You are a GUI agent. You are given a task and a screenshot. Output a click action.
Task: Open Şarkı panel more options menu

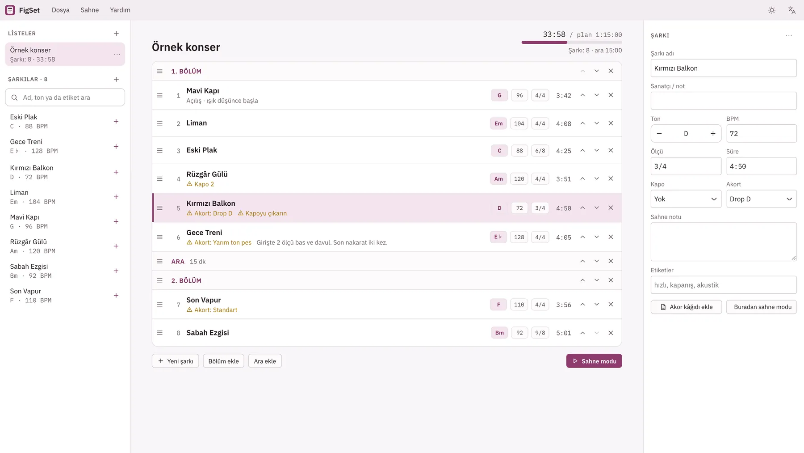pyautogui.click(x=789, y=35)
